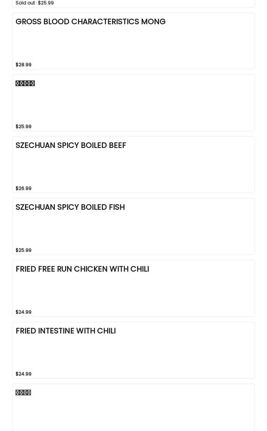Click the Sold out $25.99 label
This screenshot has height=431, width=267.
click(34, 3)
